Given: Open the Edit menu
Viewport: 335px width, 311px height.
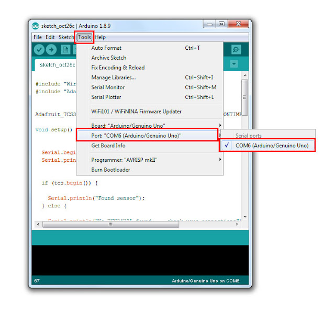Looking at the screenshot, I should (50, 37).
